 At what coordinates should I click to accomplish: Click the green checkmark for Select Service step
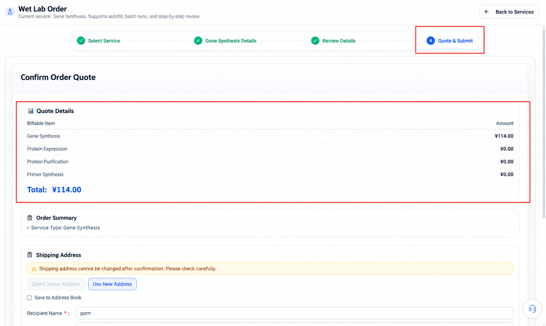tap(81, 41)
